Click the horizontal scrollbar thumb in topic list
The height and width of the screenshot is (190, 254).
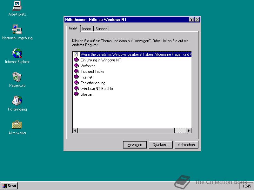(126, 130)
